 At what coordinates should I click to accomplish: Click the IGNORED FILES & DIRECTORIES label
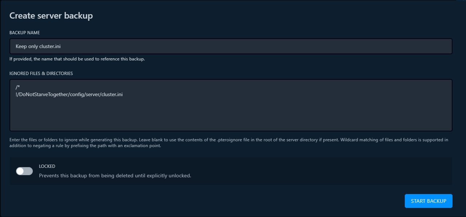(x=41, y=74)
